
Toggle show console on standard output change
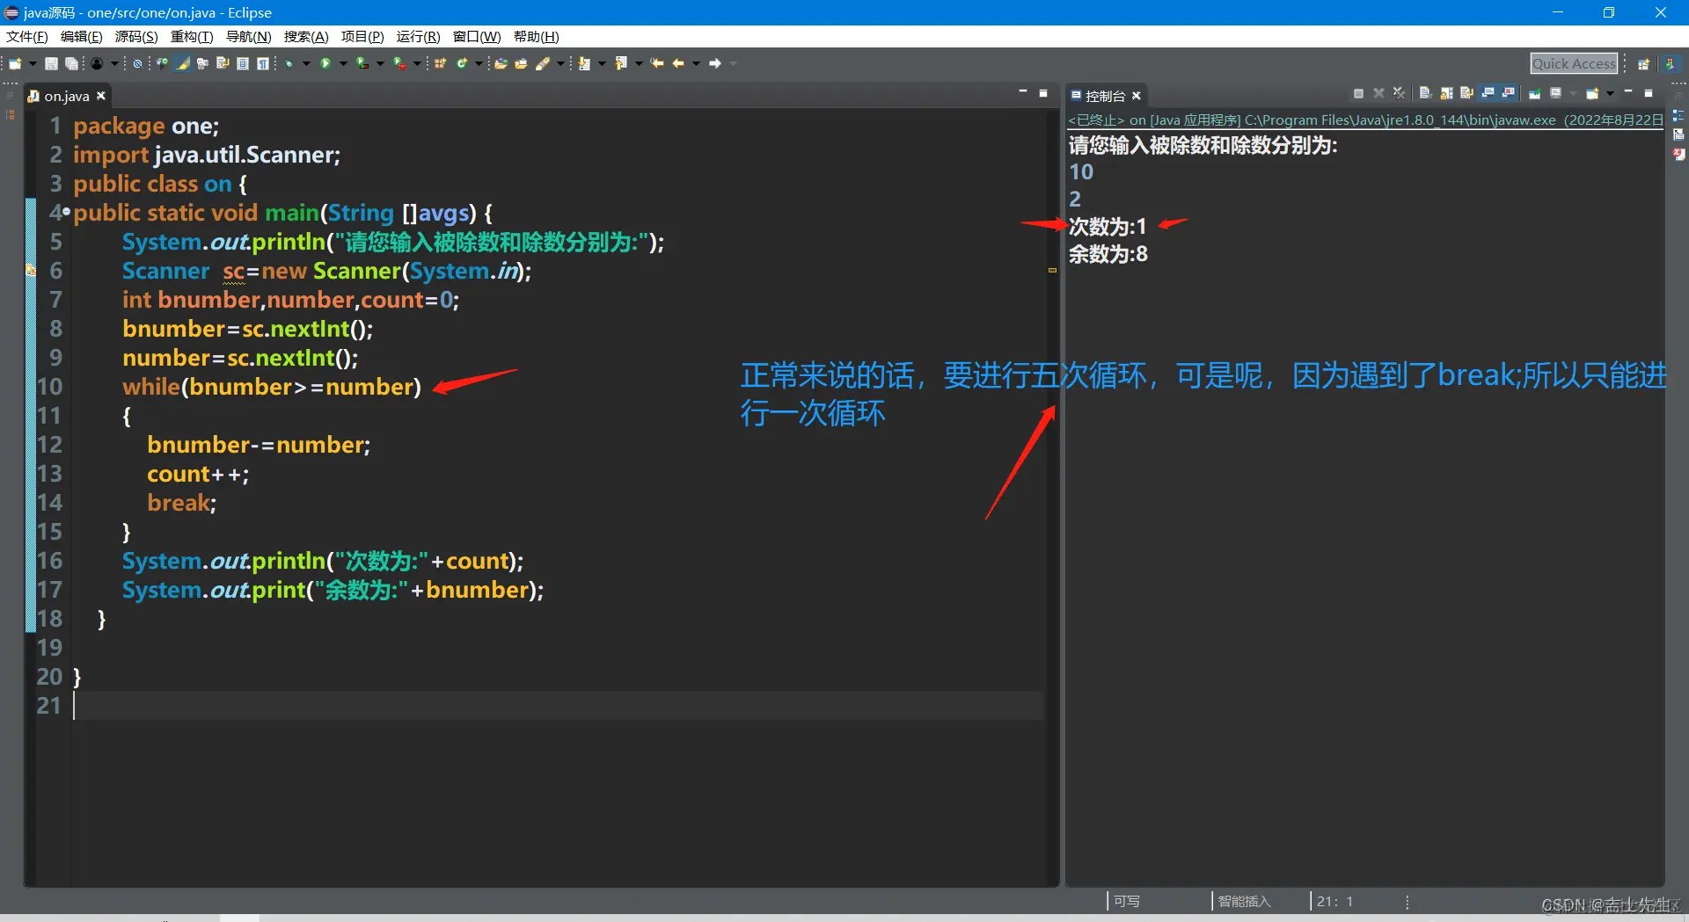(x=1488, y=93)
